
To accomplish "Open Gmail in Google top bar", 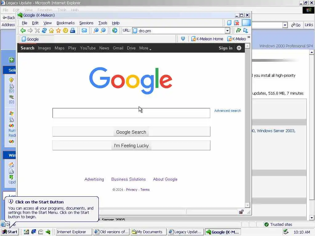I will [118, 48].
